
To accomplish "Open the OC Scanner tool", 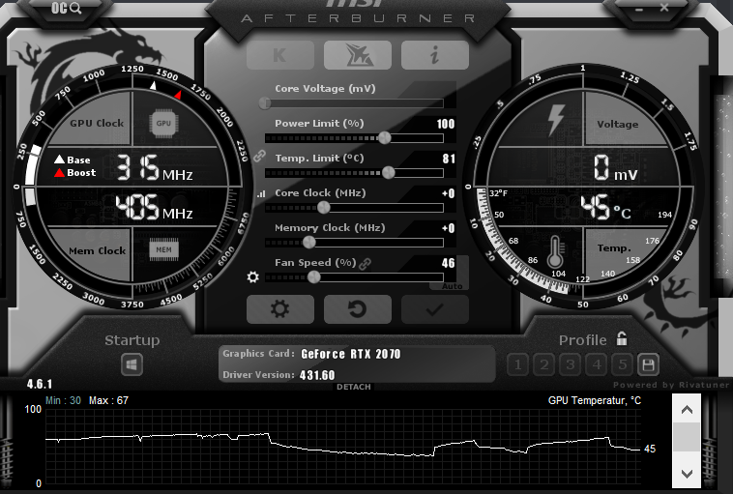I will [x=66, y=8].
